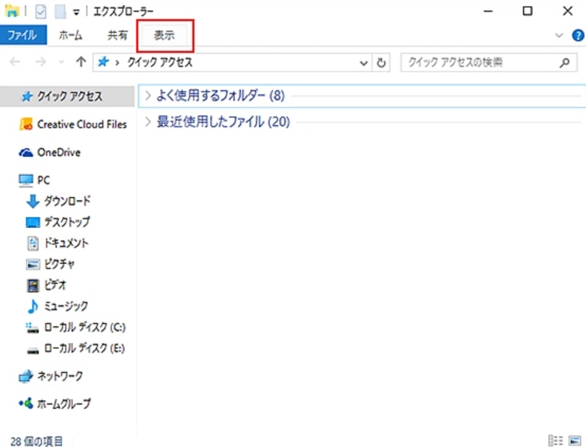Switch to details view via status bar icon
Viewport: 586px width, 447px height.
click(557, 440)
